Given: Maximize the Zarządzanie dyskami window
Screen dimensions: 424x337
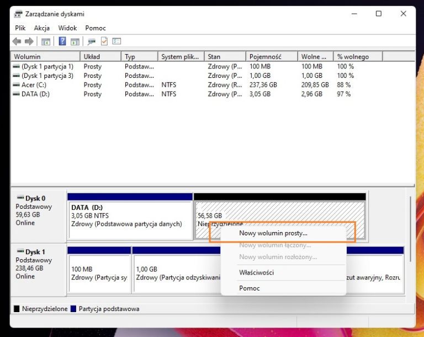Looking at the screenshot, I should 379,13.
